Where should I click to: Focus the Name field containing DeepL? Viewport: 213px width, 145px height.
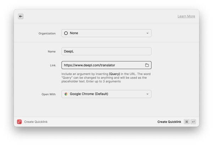pos(106,51)
